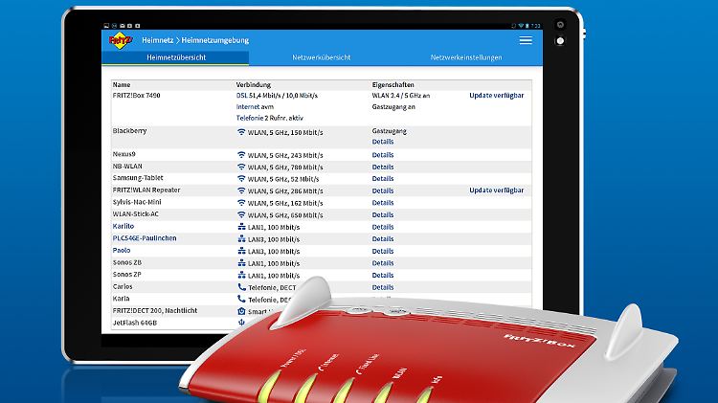The height and width of the screenshot is (403, 718).
Task: Click the WLAN icon in the Blackberry row
Action: click(x=241, y=132)
